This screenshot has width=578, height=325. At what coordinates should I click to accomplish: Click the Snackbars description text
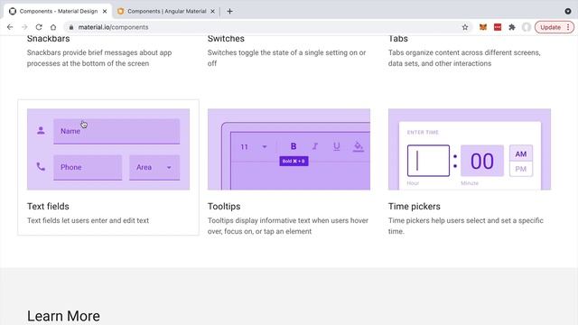pyautogui.click(x=99, y=58)
